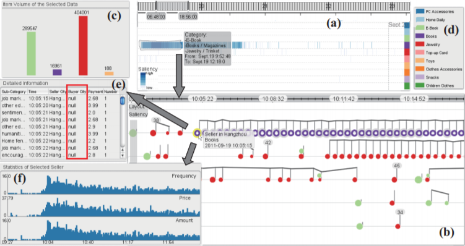Click the red node labeled 34
The height and width of the screenshot is (246, 465).
[398, 226]
